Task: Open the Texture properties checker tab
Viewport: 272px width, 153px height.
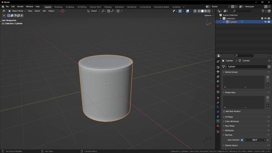Action: [218, 132]
